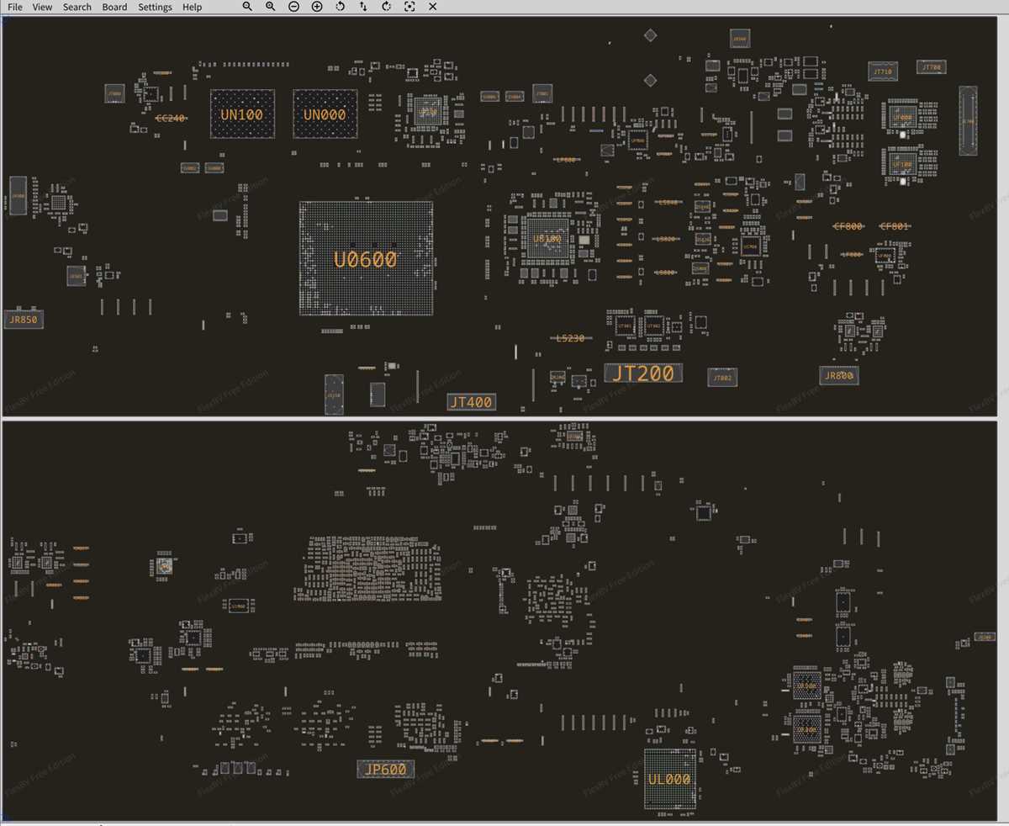Select the JR800 connector
1009x826 pixels.
pos(839,375)
